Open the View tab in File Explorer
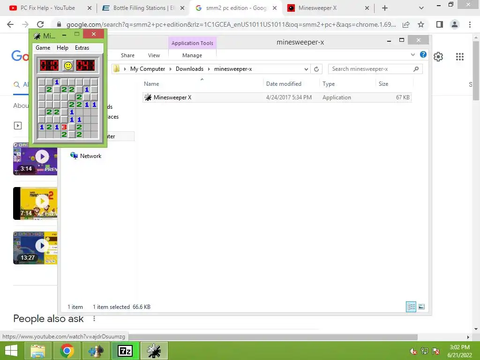The width and height of the screenshot is (480, 360). click(154, 55)
